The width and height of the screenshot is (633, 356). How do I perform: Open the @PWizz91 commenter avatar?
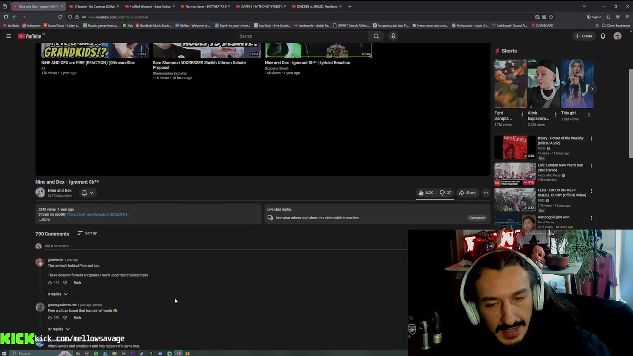coord(40,262)
